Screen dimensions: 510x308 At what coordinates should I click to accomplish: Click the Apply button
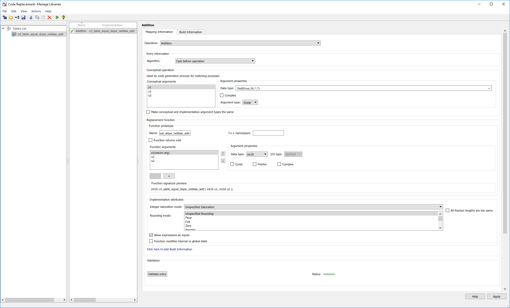pyautogui.click(x=497, y=297)
